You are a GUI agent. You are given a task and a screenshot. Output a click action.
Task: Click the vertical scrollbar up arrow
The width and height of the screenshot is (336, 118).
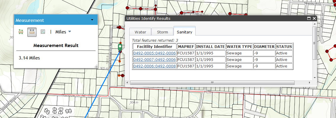(x=314, y=25)
